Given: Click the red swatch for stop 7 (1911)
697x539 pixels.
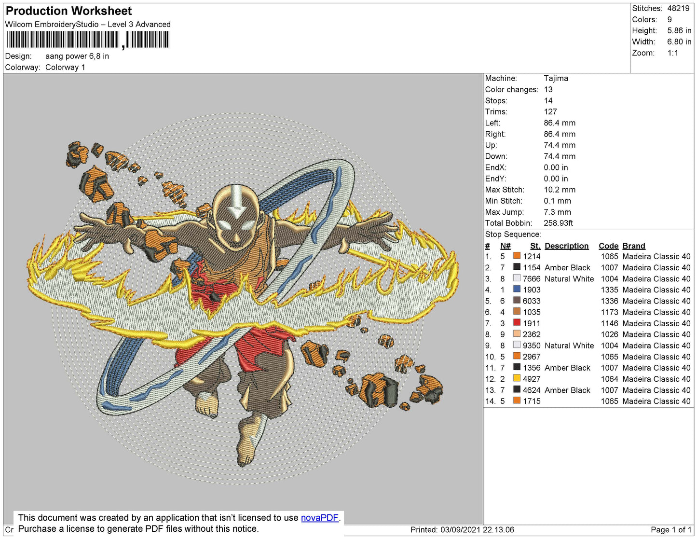Looking at the screenshot, I should point(517,322).
